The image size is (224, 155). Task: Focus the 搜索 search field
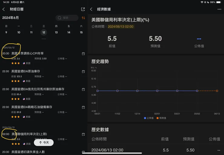[x=67, y=18]
